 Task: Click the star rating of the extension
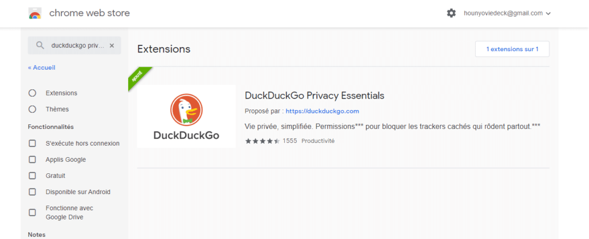(x=262, y=141)
